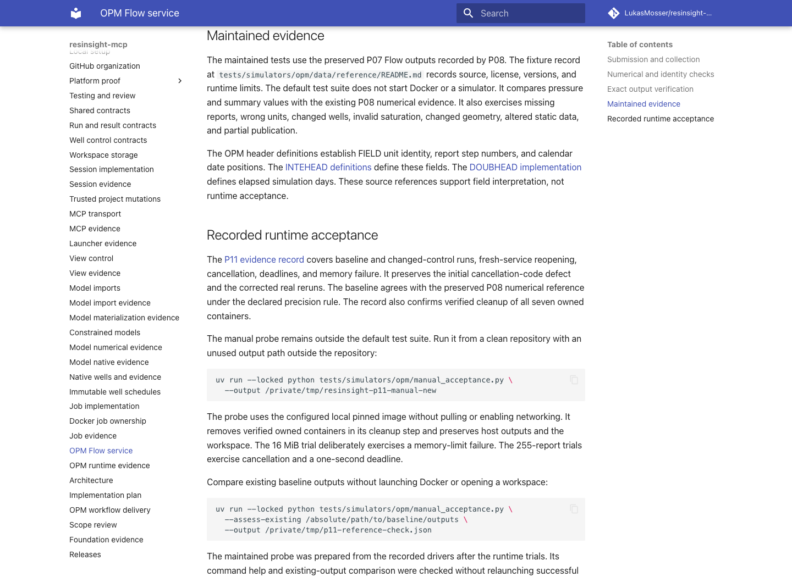Jump to Recorded runtime acceptance in contents
The image size is (792, 577).
(661, 119)
